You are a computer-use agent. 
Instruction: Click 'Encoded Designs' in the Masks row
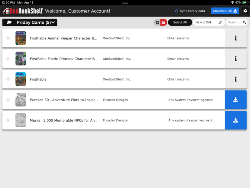point(115,120)
